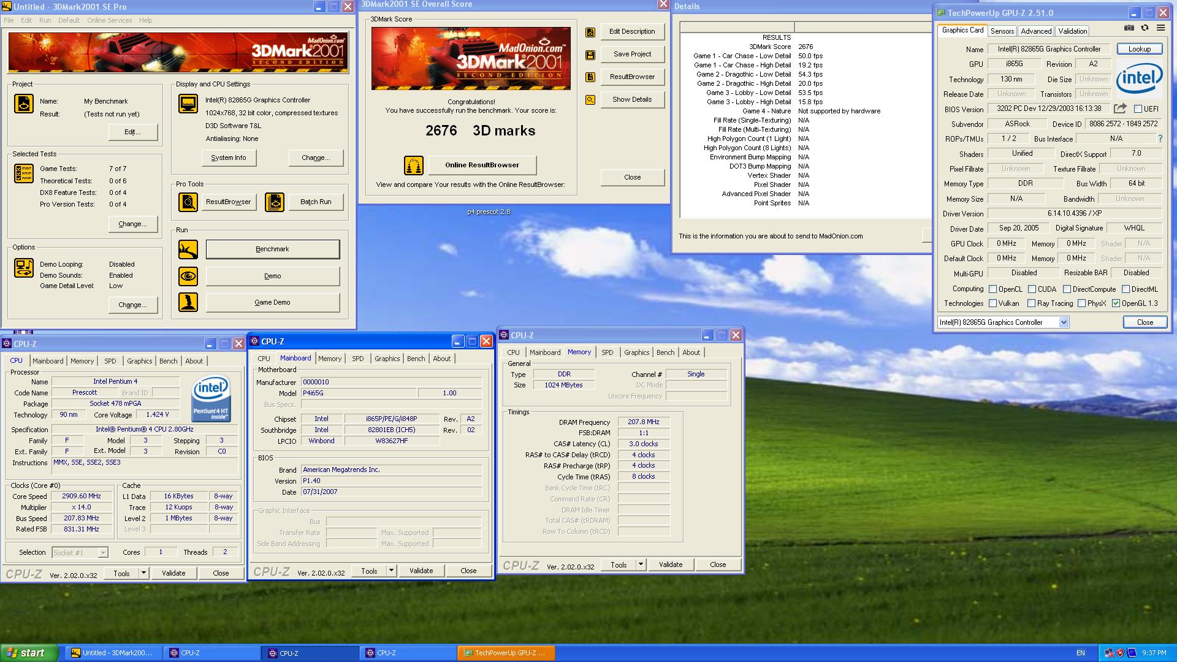Click the Batch Run icon in Pro Tools

(275, 202)
